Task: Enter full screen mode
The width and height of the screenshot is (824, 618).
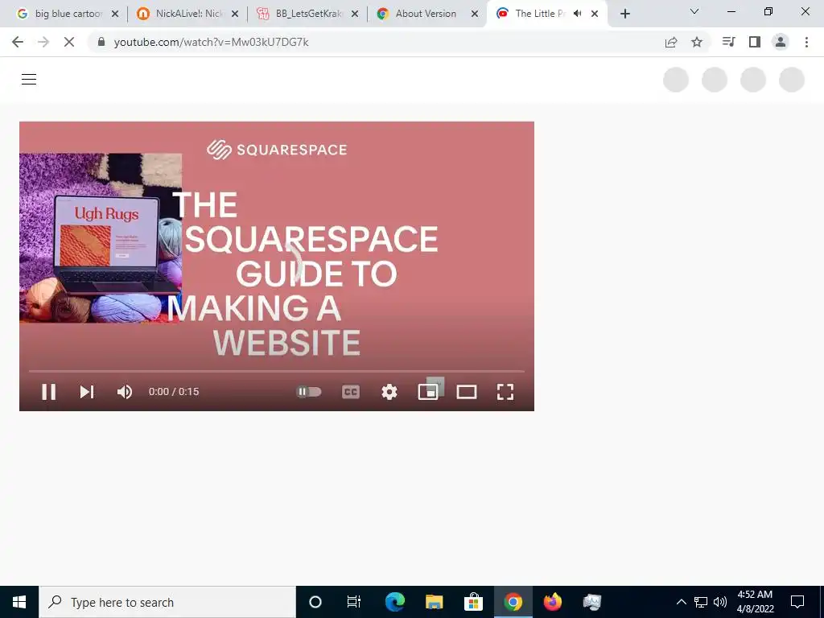Action: 505,392
